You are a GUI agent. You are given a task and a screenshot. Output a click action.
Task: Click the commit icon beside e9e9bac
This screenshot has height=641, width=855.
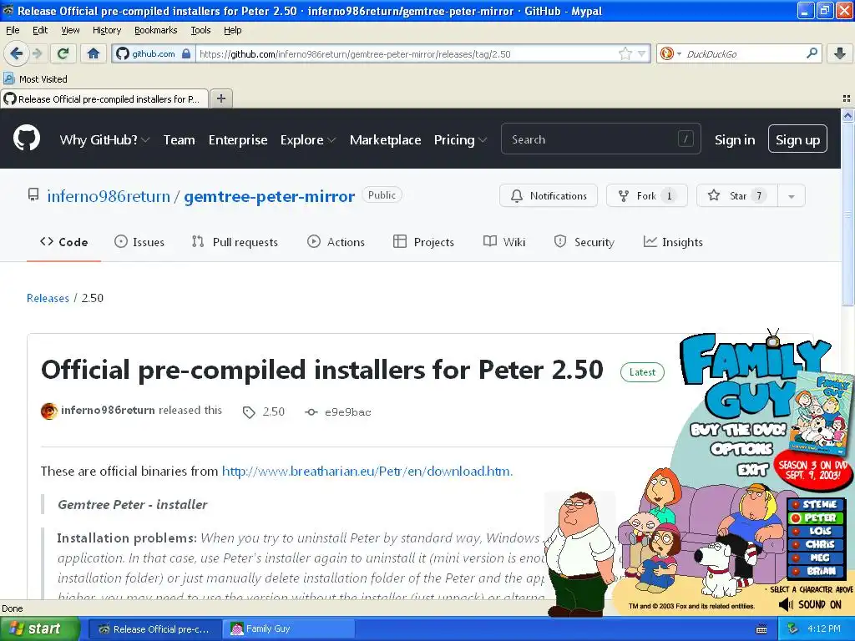[311, 412]
